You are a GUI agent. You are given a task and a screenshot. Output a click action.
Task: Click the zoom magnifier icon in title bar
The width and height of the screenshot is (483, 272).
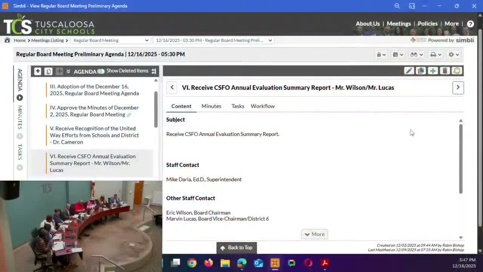[397, 6]
